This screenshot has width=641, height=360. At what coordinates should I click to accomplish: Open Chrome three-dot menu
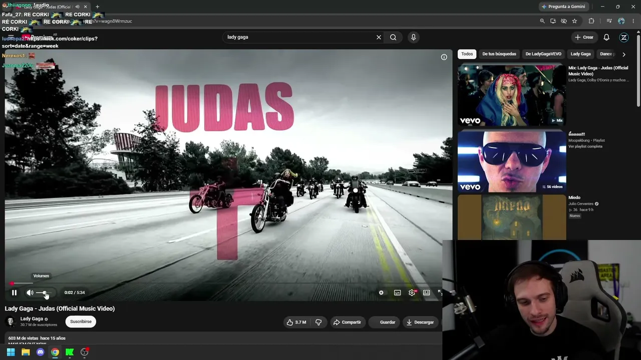pyautogui.click(x=633, y=21)
